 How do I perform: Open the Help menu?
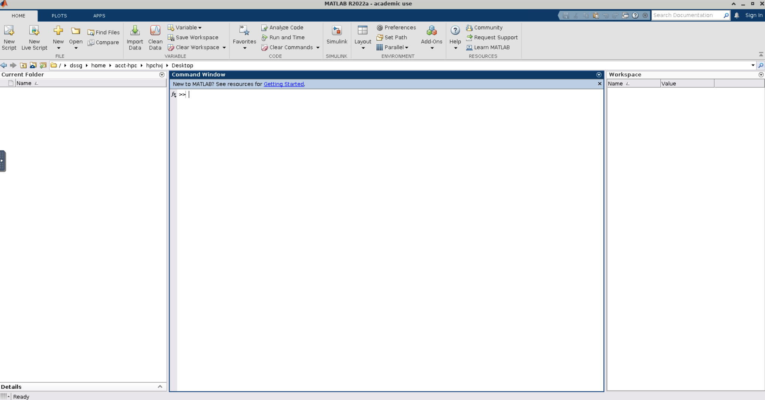pos(455,37)
